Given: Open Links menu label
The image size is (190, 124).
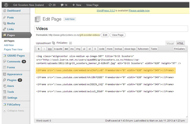Looking at the screenshot, I should [10, 29].
